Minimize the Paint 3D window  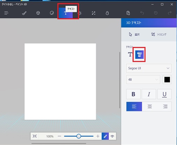tap(153, 5)
